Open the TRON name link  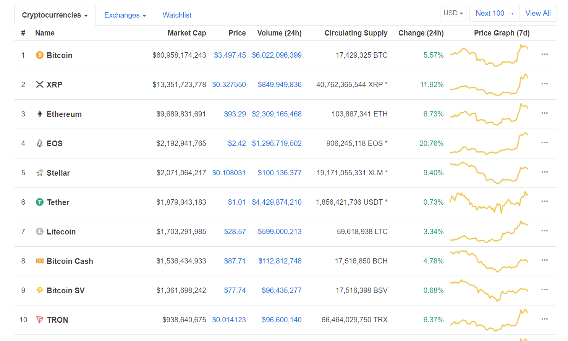[x=57, y=320]
